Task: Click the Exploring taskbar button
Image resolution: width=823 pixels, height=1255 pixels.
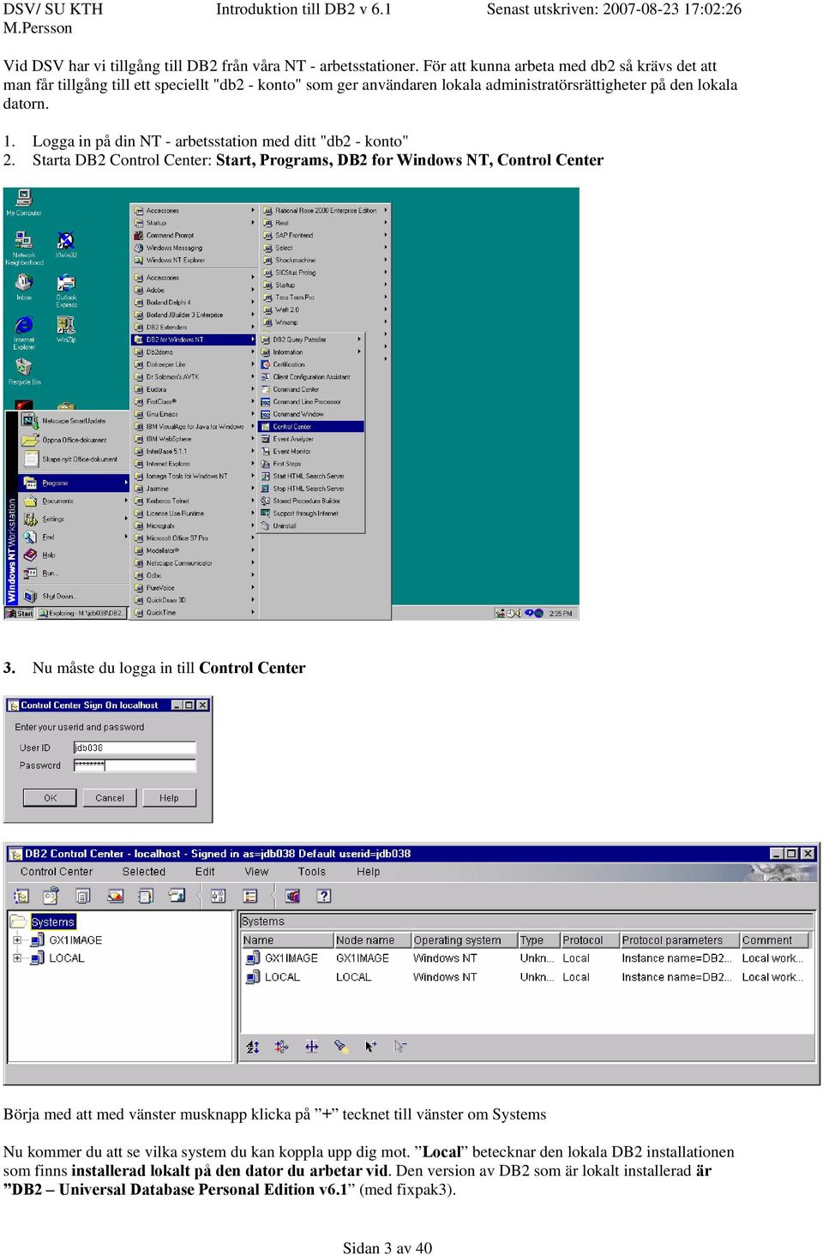Action: pos(82,613)
